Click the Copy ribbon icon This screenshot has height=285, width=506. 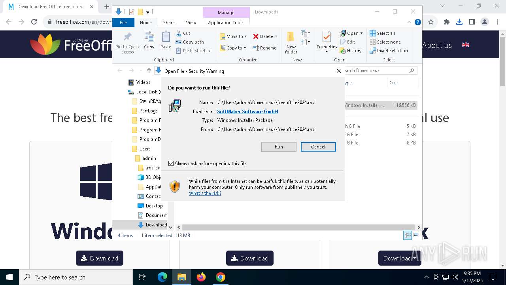(x=149, y=40)
